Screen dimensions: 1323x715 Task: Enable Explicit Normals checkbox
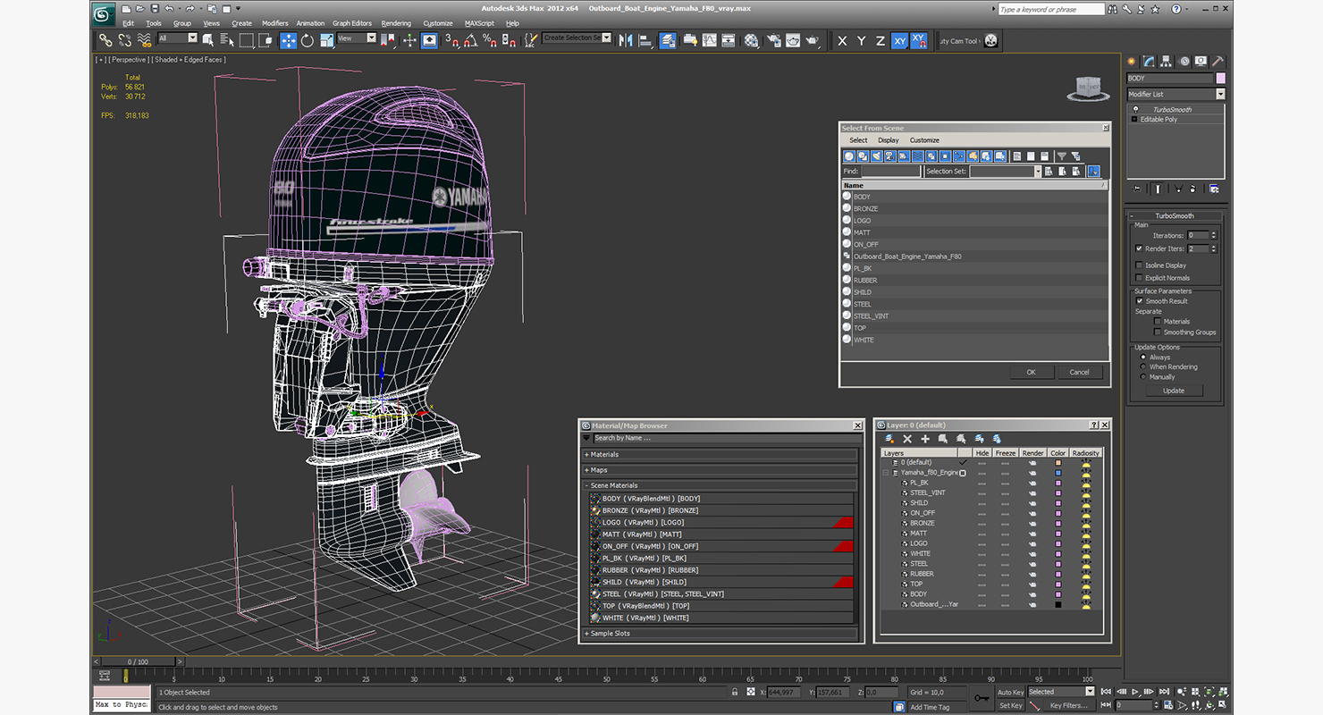pos(1139,278)
